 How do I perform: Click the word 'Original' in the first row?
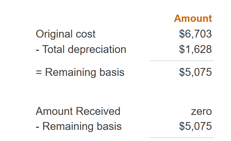[x=54, y=34]
